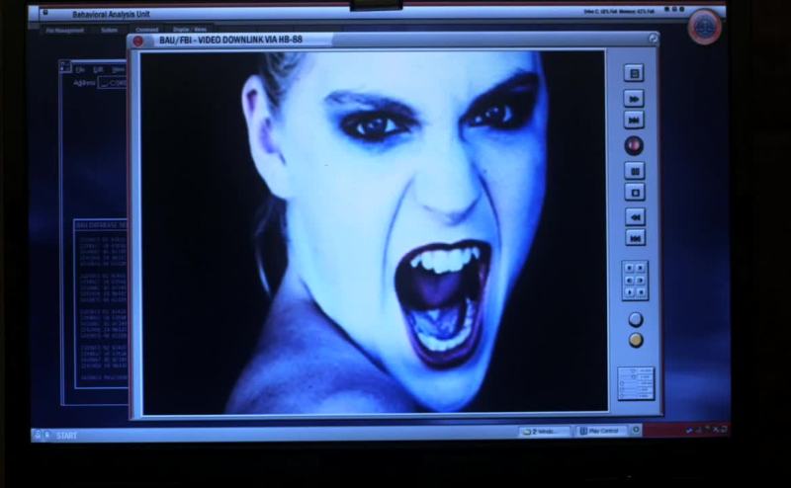Click the pause button in video controls
Image resolution: width=791 pixels, height=488 pixels.
coord(634,170)
